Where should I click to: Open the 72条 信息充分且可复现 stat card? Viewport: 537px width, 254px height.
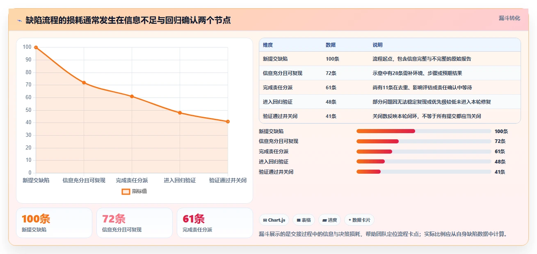click(x=135, y=223)
